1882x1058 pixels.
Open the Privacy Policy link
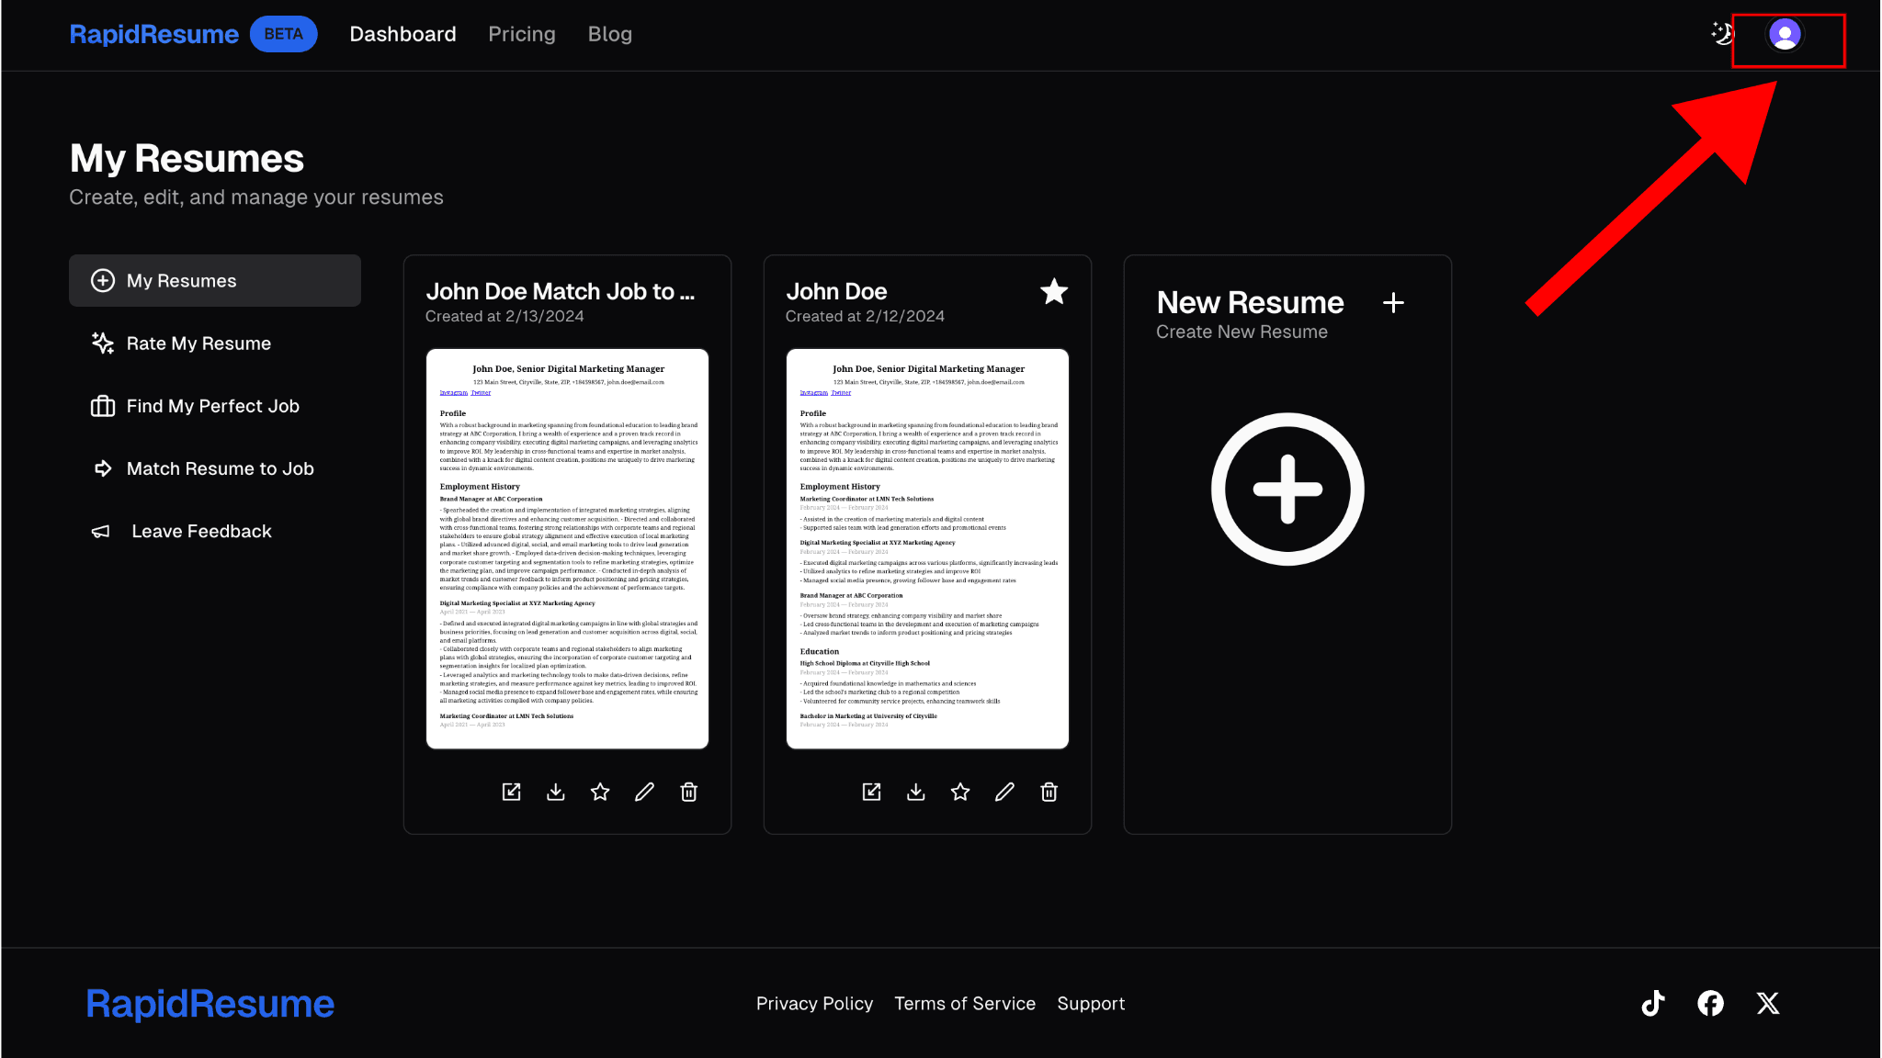814,1004
